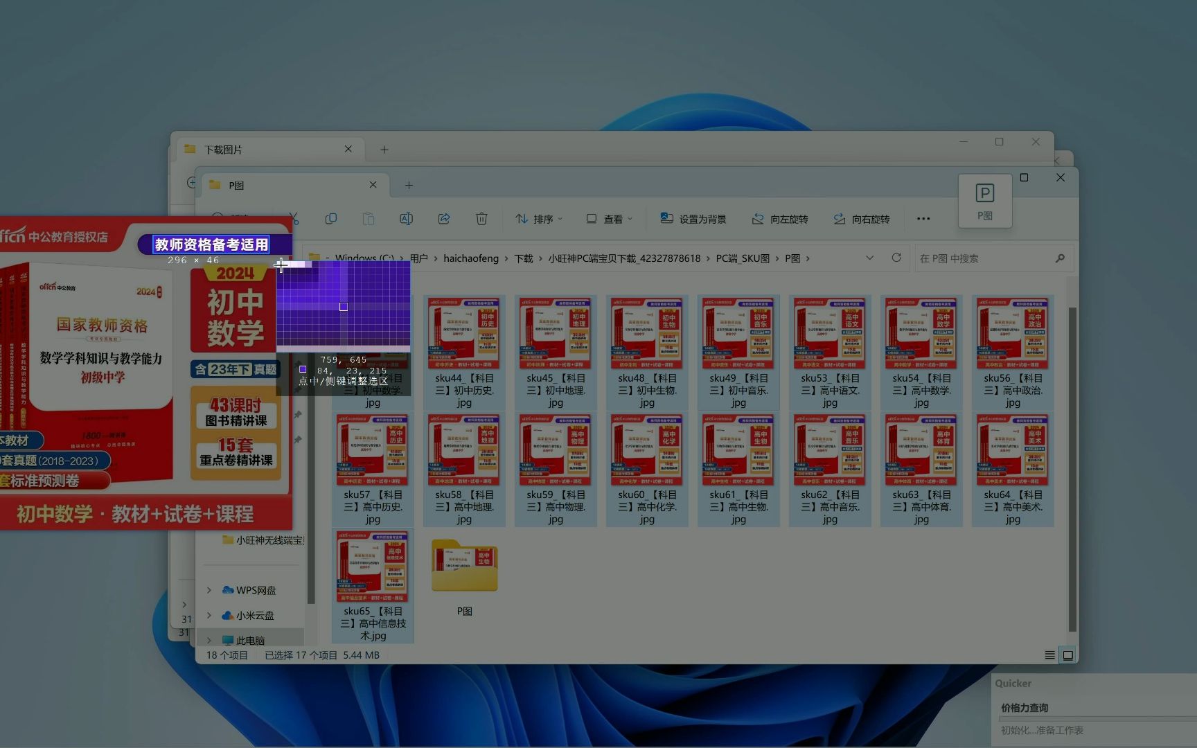Click the Copy icon in the P图 toolbar
Image resolution: width=1197 pixels, height=748 pixels.
(x=331, y=219)
